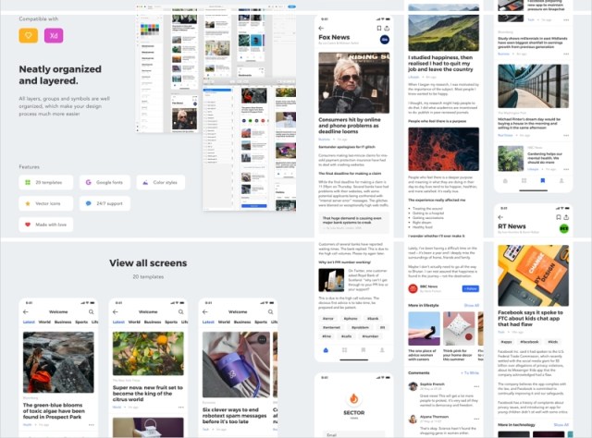This screenshot has width=592, height=438.
Task: Click the Sector flame logo
Action: coord(353,398)
